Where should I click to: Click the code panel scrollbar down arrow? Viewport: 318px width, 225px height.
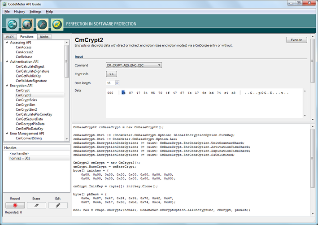click(x=313, y=214)
